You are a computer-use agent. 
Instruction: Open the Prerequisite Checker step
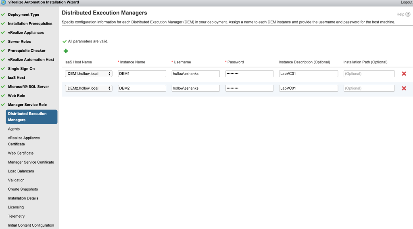pyautogui.click(x=27, y=50)
